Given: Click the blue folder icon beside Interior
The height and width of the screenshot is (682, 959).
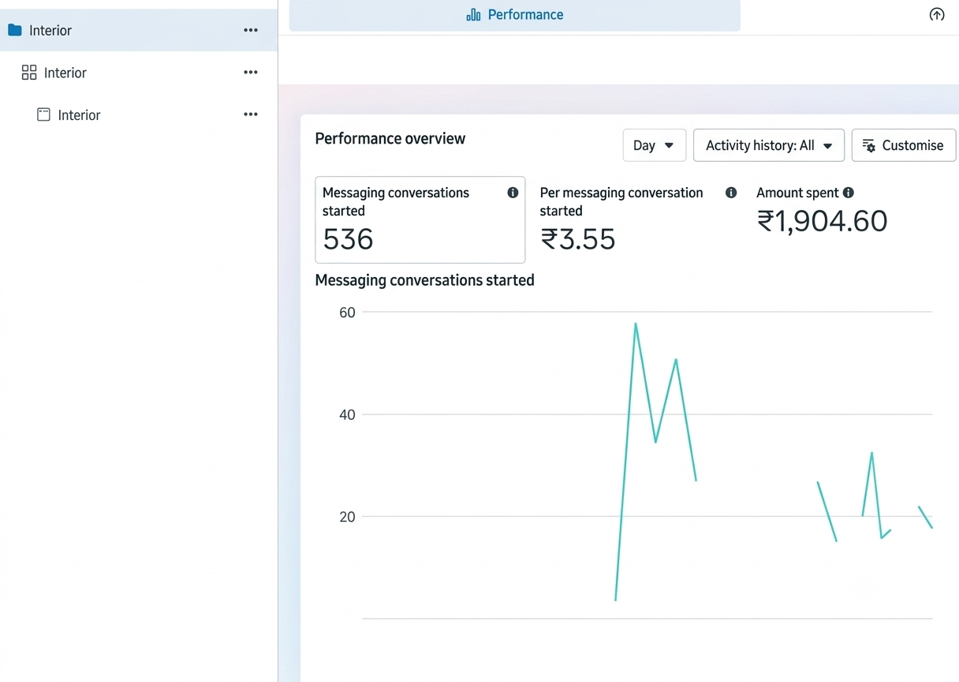Looking at the screenshot, I should (x=14, y=30).
